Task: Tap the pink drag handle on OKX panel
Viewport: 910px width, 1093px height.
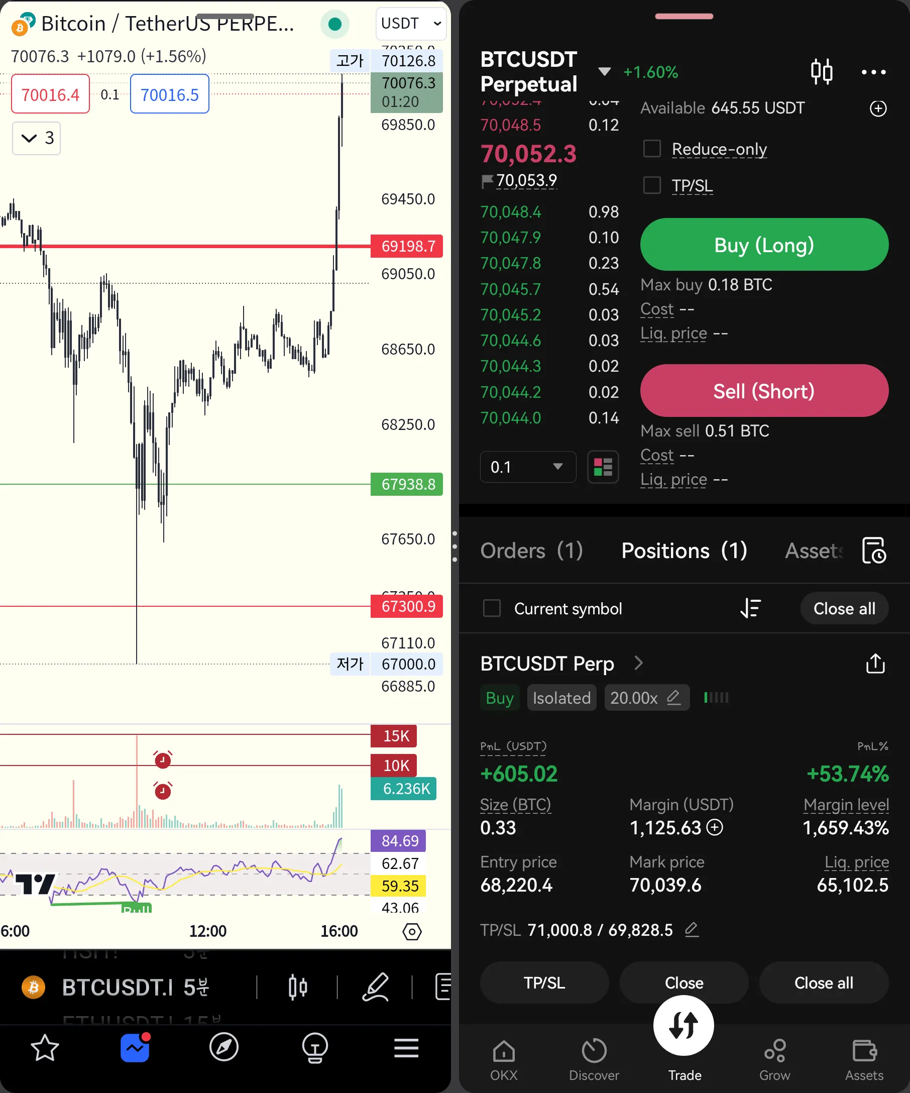Action: coord(684,16)
